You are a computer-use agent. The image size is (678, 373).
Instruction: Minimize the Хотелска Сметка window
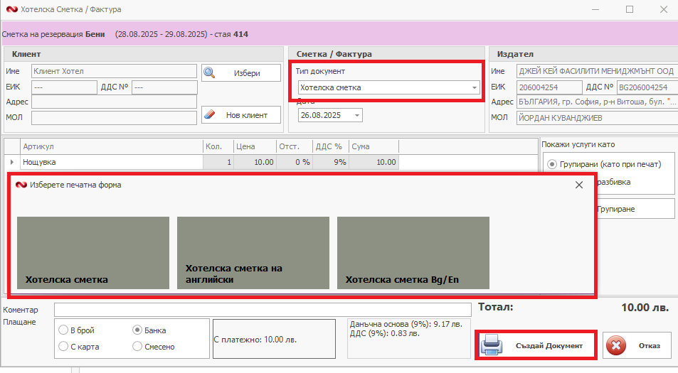[595, 9]
